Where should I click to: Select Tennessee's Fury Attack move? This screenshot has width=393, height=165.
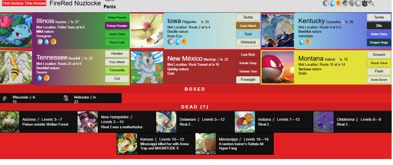click(117, 62)
